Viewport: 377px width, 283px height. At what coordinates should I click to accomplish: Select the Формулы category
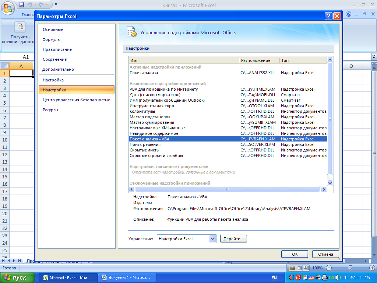tap(77, 39)
